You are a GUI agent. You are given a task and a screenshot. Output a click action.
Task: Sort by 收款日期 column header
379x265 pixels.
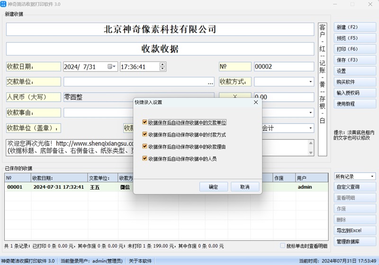[x=59, y=178]
